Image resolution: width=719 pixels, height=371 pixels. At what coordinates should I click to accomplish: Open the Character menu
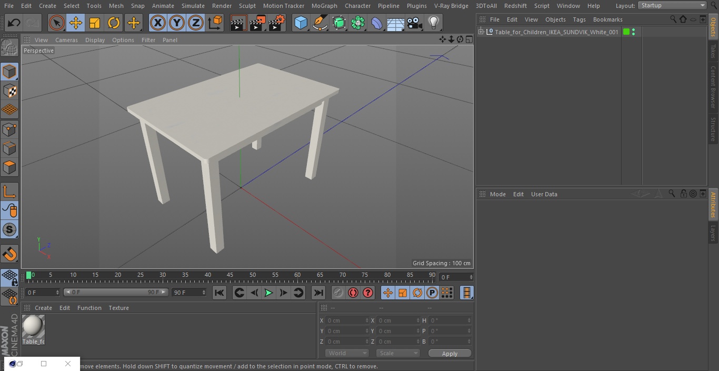357,6
